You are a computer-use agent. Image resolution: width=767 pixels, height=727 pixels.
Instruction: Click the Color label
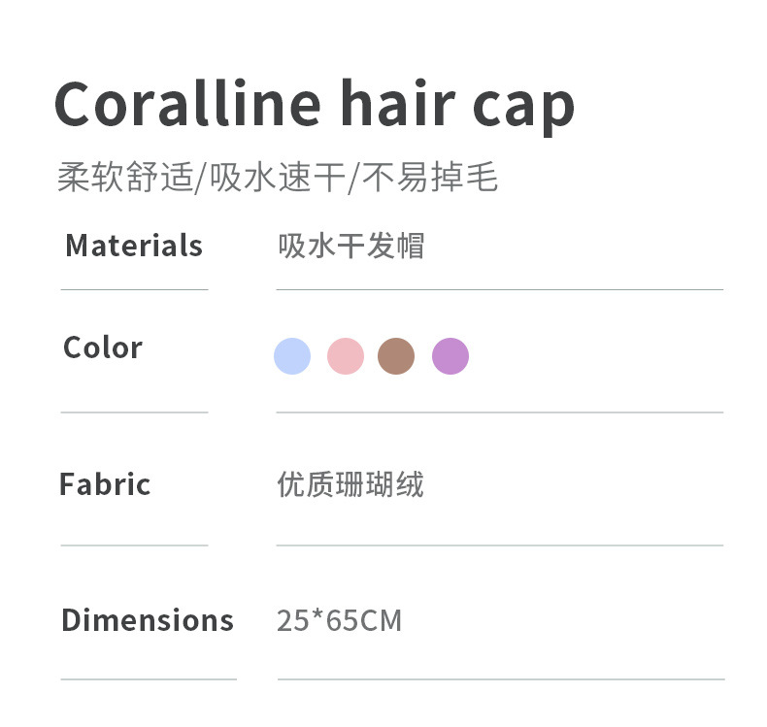[x=103, y=347]
